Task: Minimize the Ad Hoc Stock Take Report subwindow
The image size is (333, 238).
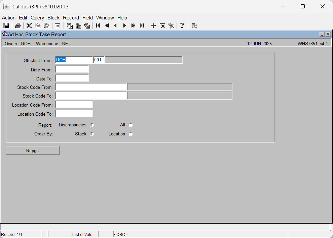Action: click(322, 34)
